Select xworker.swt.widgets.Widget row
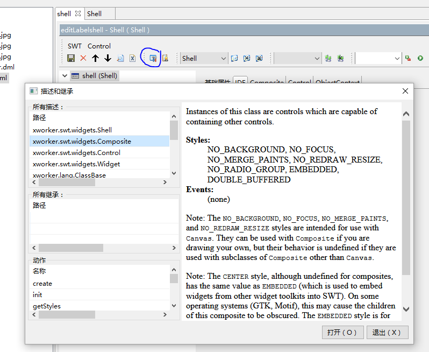Screen dimensions: 429x352 [99, 164]
